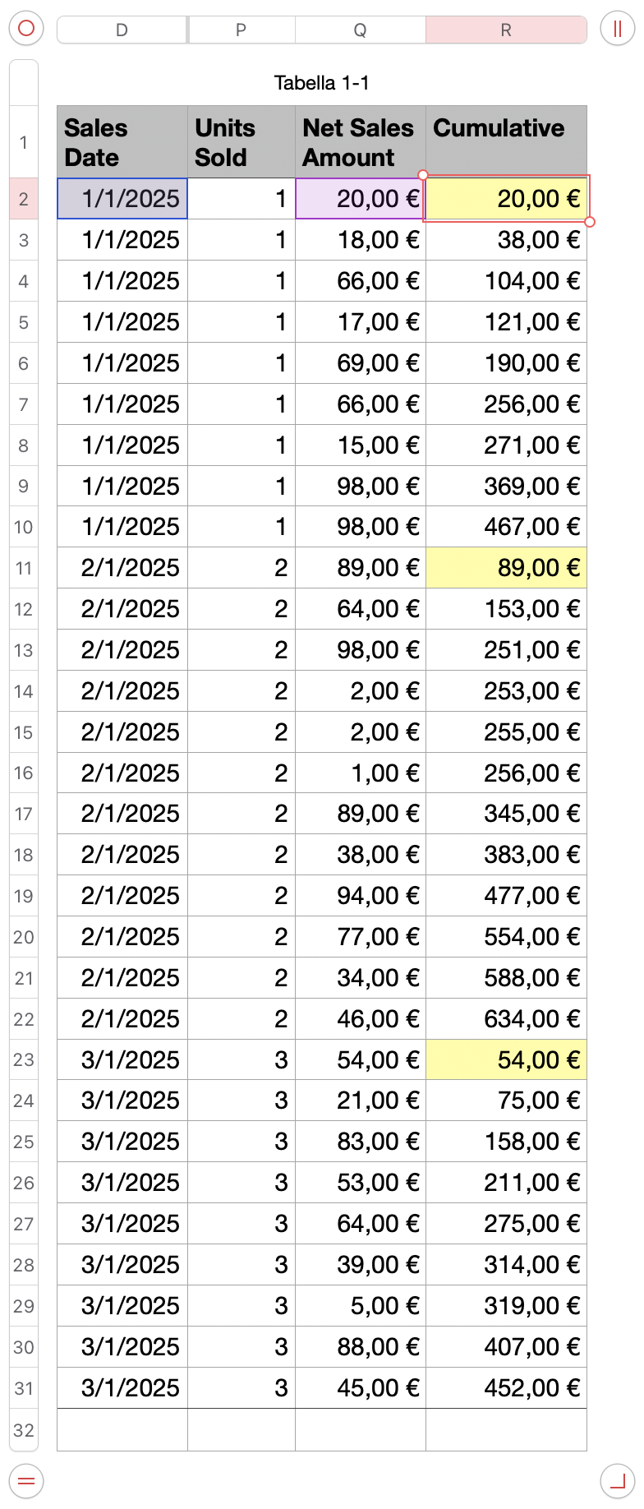The width and height of the screenshot is (644, 1509).
Task: Select the yellow cell showing 89,00 €
Action: (x=506, y=568)
